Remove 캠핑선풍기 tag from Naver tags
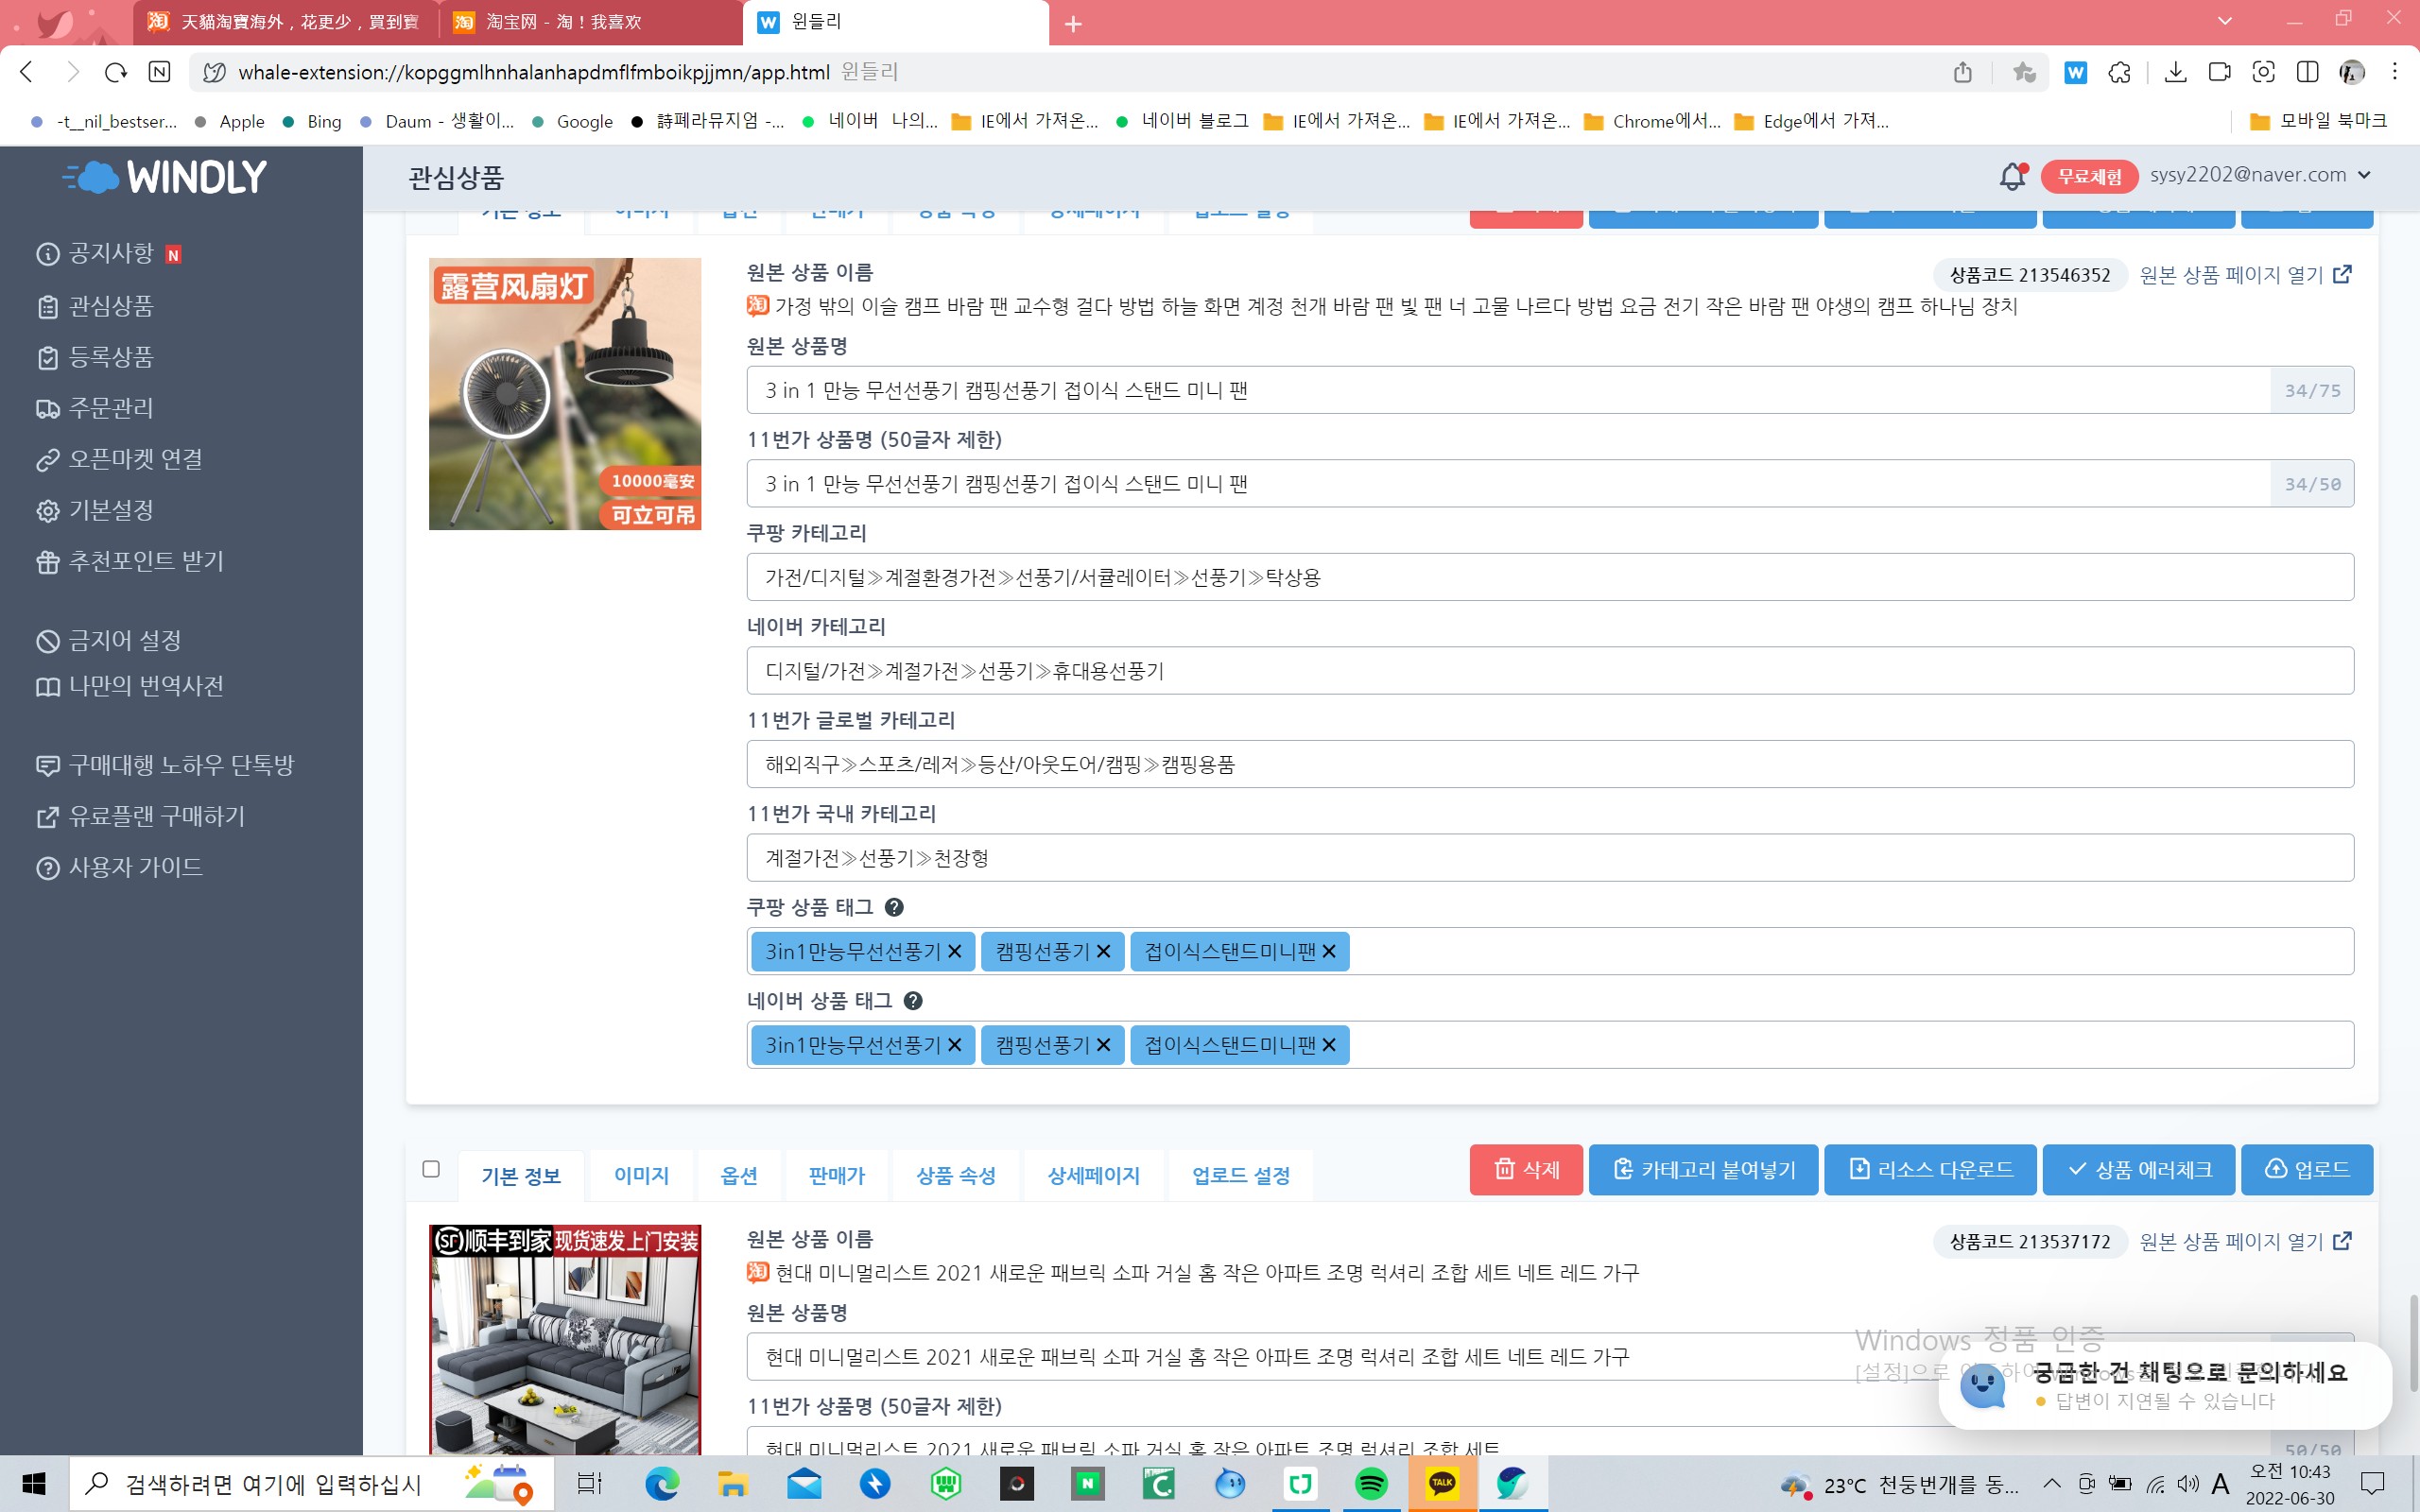 point(1103,1045)
